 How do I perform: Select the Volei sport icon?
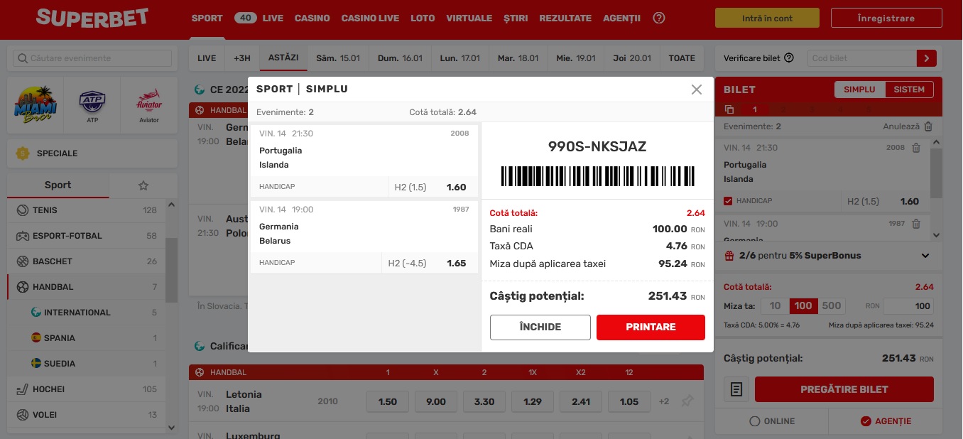[22, 415]
